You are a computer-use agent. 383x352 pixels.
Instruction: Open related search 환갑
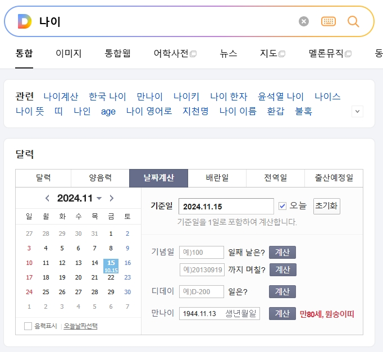pos(276,111)
